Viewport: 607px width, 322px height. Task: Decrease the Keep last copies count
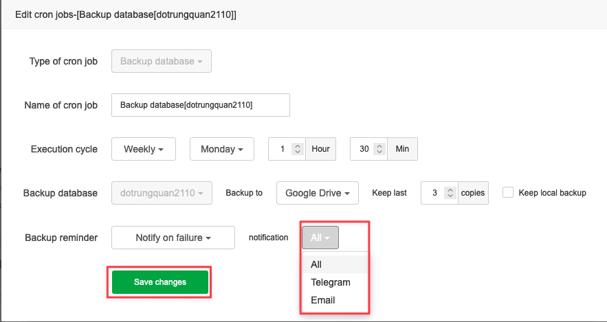(450, 196)
